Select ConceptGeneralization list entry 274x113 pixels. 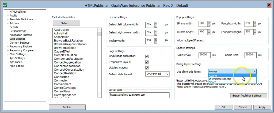(x=69, y=70)
